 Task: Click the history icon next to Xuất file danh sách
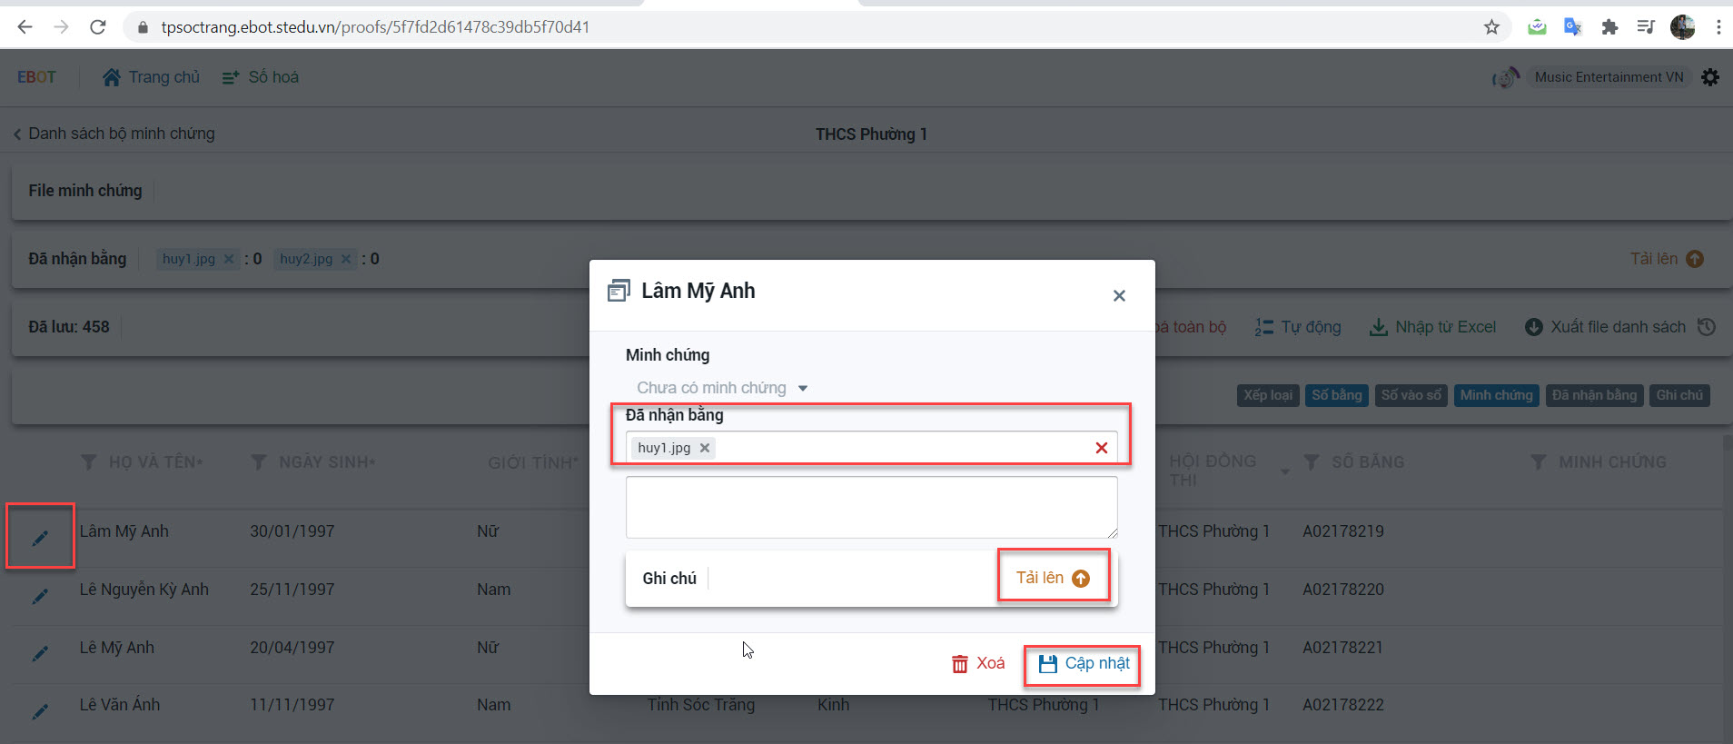point(1707,327)
